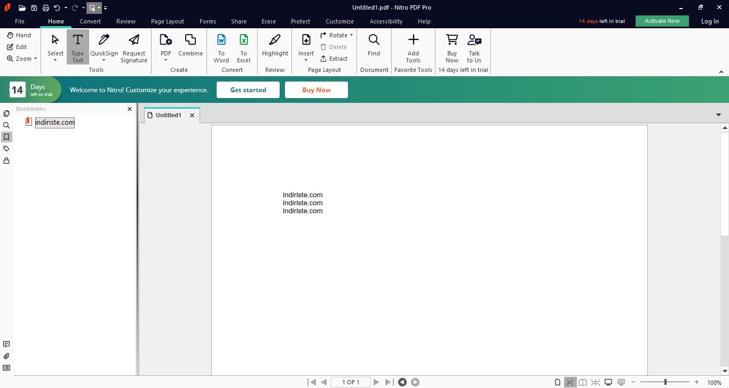Click the Combine files icon
The width and height of the screenshot is (729, 388).
191,40
